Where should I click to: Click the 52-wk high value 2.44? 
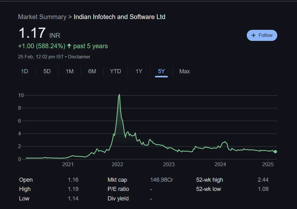click(x=263, y=180)
